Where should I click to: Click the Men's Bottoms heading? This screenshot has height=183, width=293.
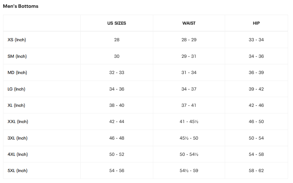(x=21, y=6)
